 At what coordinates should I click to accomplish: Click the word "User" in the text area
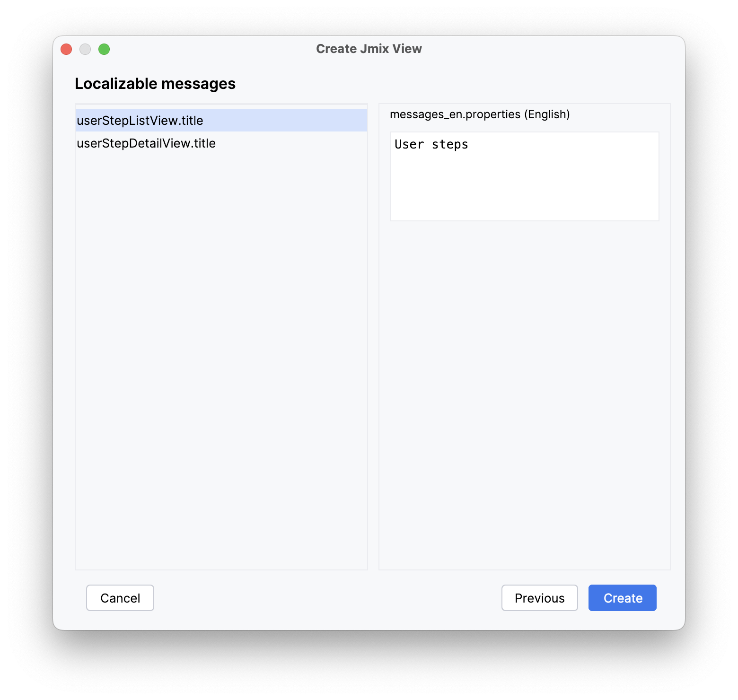tap(409, 145)
